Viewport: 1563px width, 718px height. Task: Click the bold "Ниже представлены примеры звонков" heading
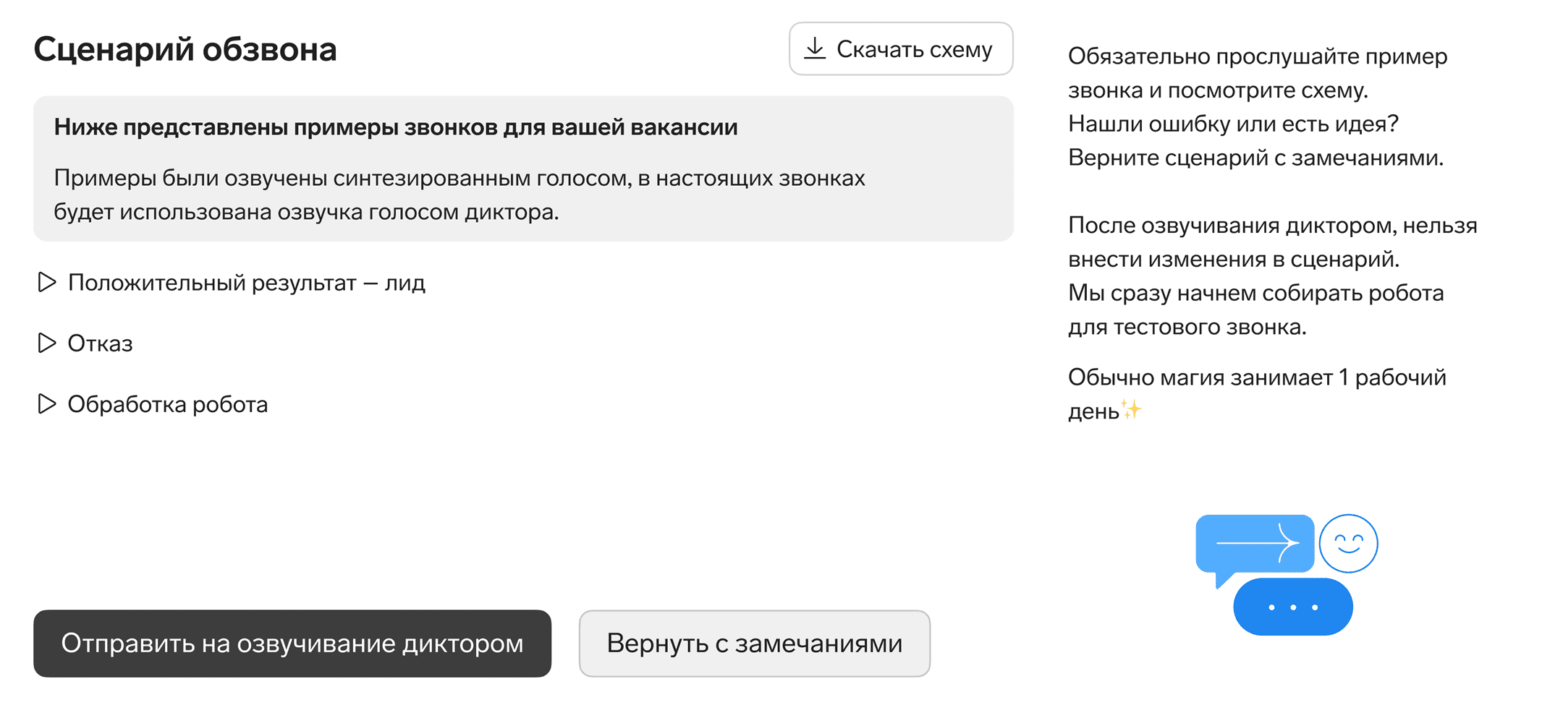point(396,127)
